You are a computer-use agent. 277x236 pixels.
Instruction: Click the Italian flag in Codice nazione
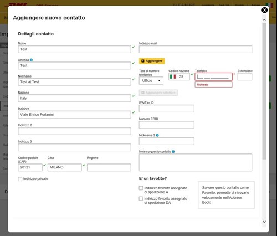pos(173,76)
